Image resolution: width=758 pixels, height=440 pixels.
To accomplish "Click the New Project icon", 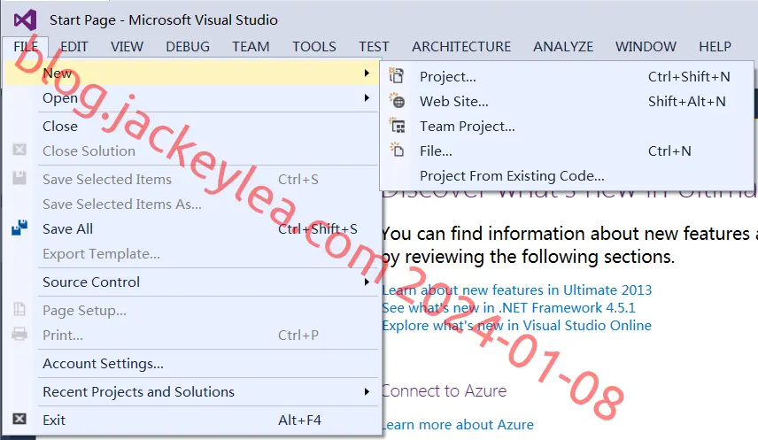I will [397, 76].
